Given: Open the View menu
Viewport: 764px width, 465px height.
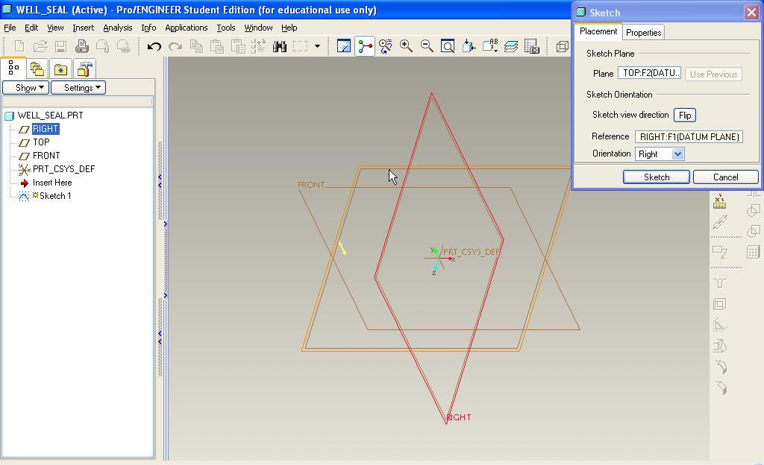Looking at the screenshot, I should [55, 28].
